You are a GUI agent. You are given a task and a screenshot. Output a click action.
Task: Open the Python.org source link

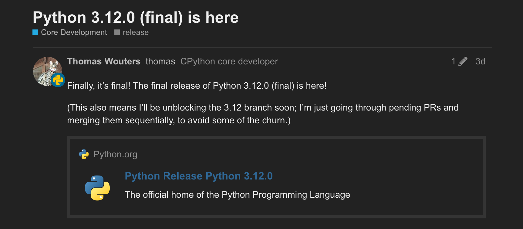pyautogui.click(x=115, y=154)
